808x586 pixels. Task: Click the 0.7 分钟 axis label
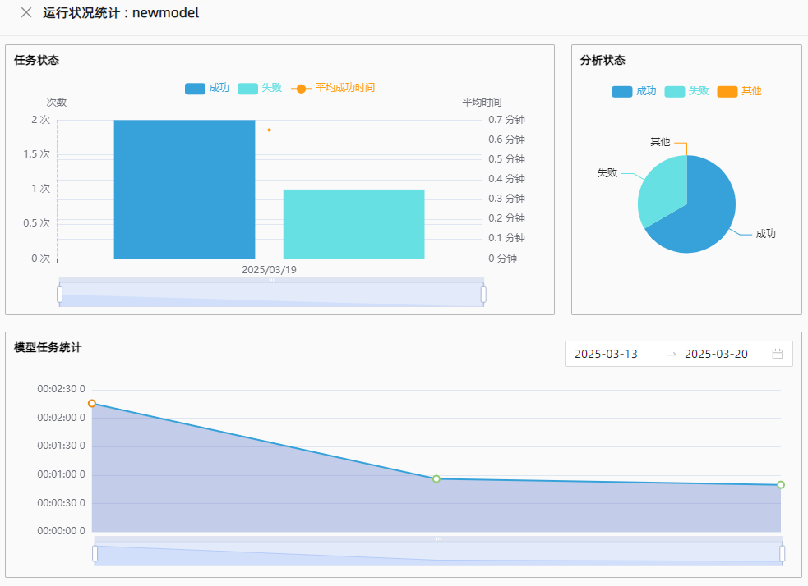(x=506, y=120)
